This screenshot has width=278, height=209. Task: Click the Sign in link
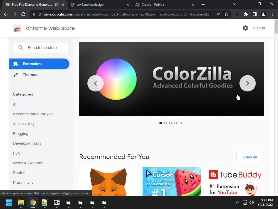[259, 28]
